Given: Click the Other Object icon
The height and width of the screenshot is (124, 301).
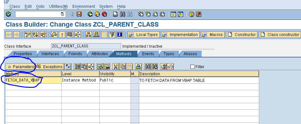Looking at the screenshot, I should click(43, 34).
